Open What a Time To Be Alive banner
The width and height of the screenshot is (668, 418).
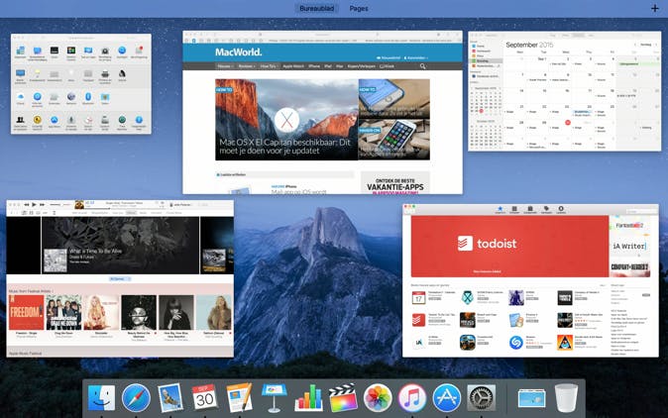click(x=120, y=246)
